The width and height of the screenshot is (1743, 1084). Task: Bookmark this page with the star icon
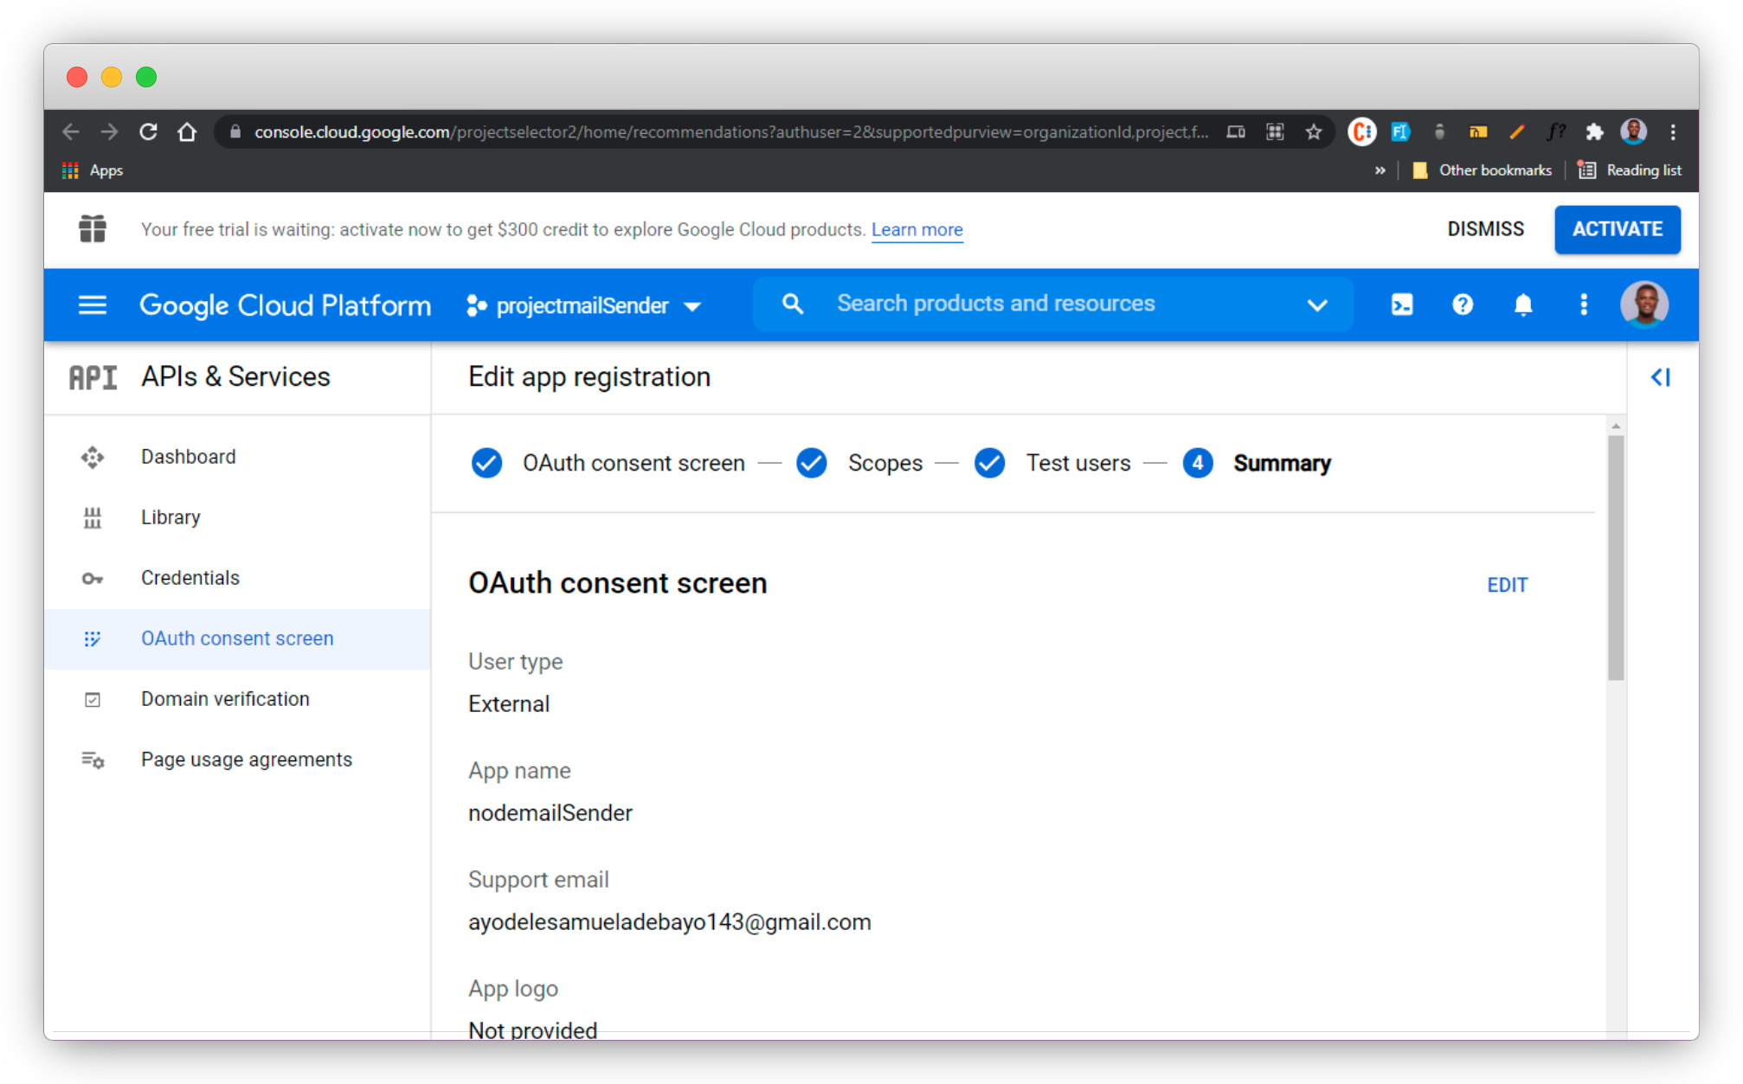[1314, 132]
